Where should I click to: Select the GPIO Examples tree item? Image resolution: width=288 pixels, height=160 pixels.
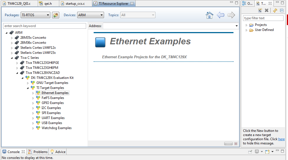(x=53, y=103)
